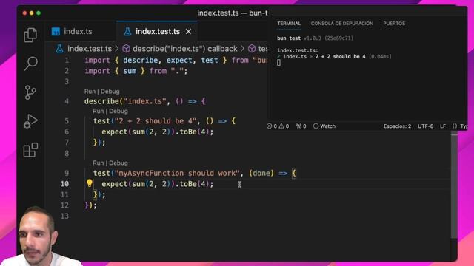The image size is (474, 266).
Task: Click the flask icon on index.test.ts tab
Action: tap(127, 31)
